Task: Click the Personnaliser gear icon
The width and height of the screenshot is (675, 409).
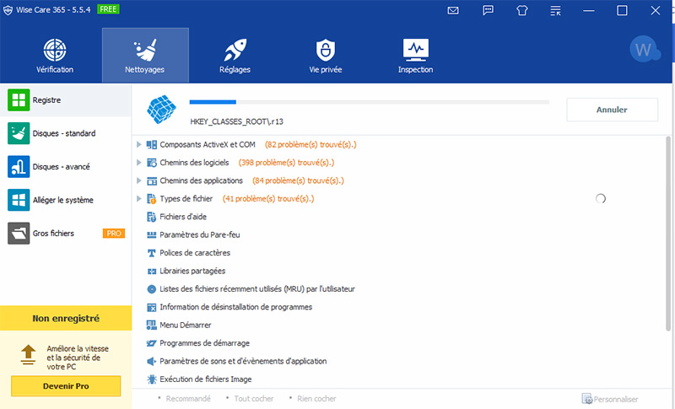Action: pyautogui.click(x=586, y=399)
